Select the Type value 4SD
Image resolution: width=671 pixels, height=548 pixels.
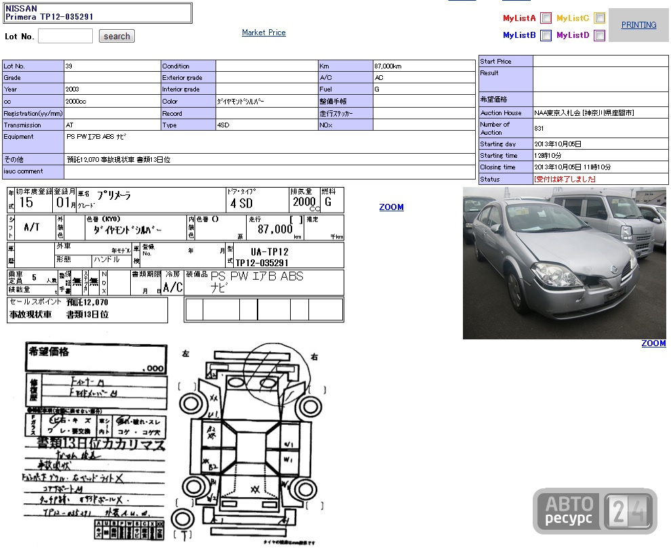pos(223,125)
